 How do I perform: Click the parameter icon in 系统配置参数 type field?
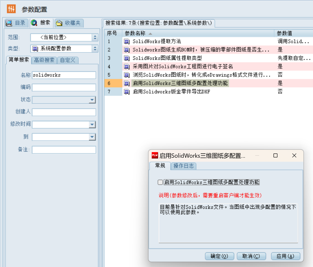point(35,48)
